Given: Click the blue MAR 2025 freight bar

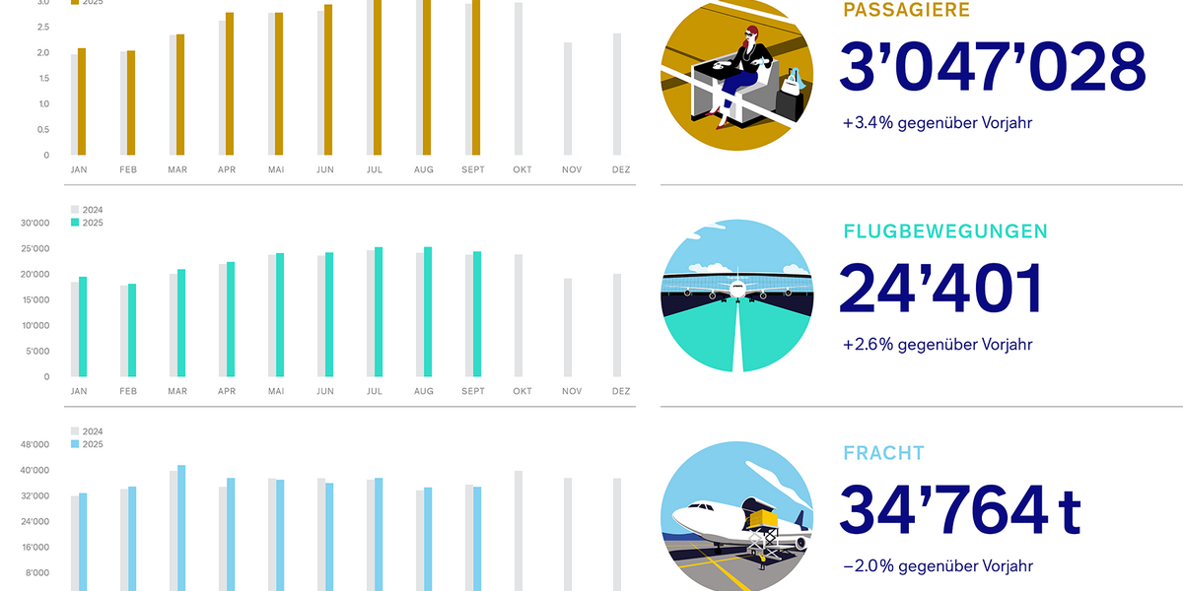Looking at the screenshot, I should (x=181, y=527).
